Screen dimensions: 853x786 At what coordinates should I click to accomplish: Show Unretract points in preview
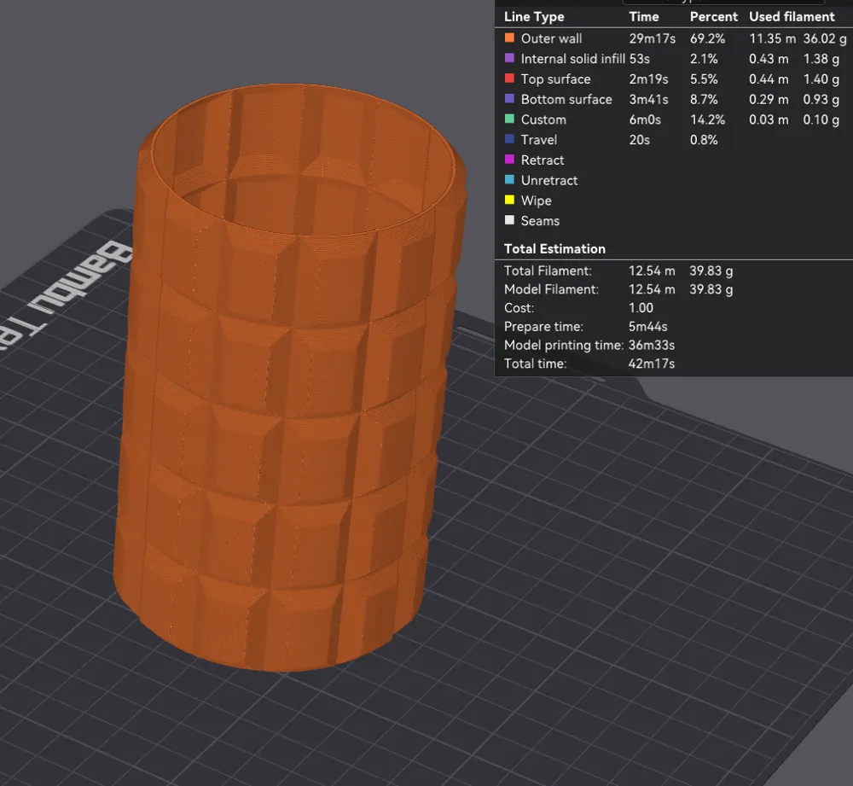(x=548, y=180)
